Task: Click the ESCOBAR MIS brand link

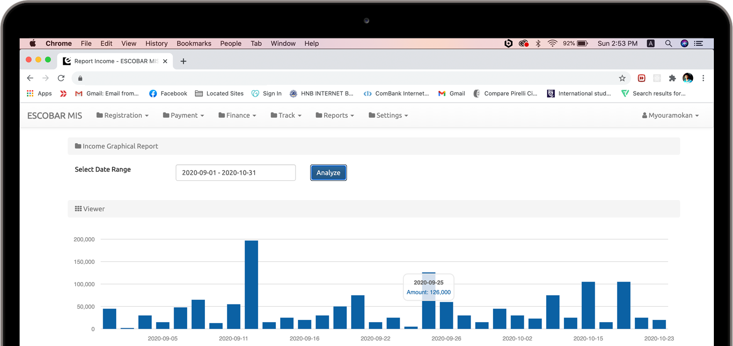Action: (x=55, y=115)
